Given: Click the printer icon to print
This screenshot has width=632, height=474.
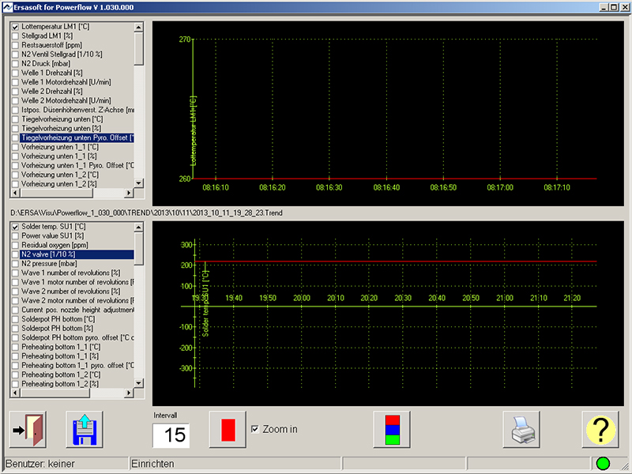Looking at the screenshot, I should point(522,431).
